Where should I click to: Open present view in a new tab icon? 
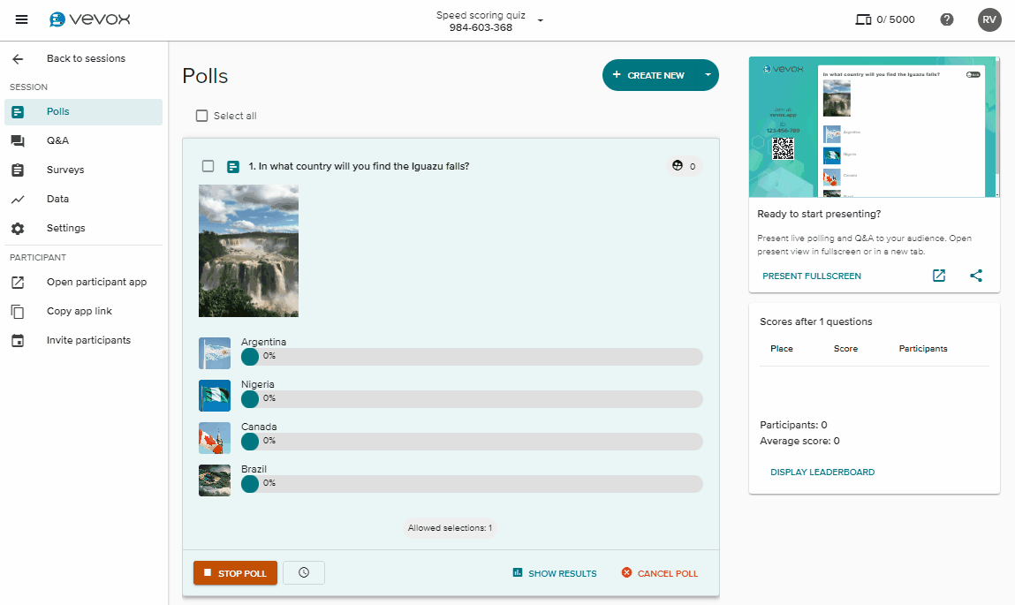pos(939,276)
